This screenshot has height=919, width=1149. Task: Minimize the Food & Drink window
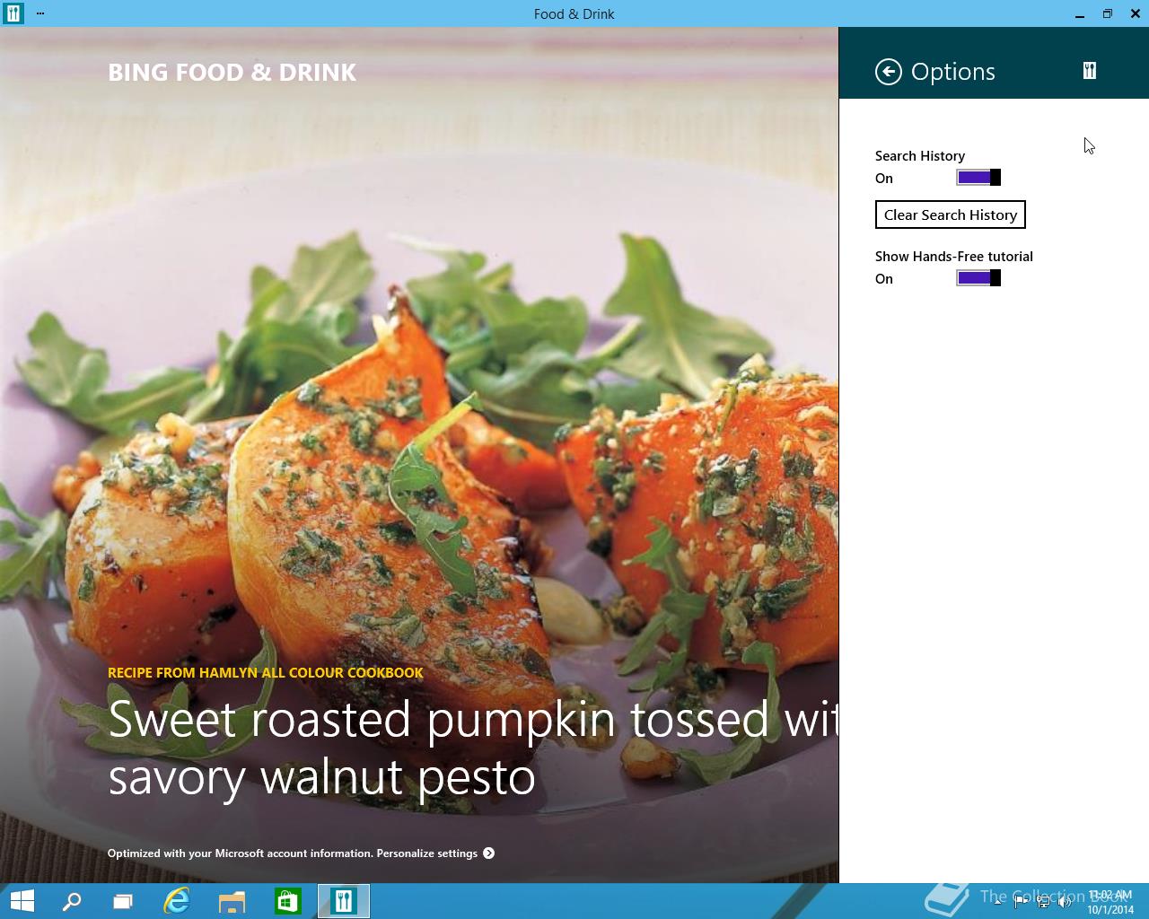click(1080, 13)
